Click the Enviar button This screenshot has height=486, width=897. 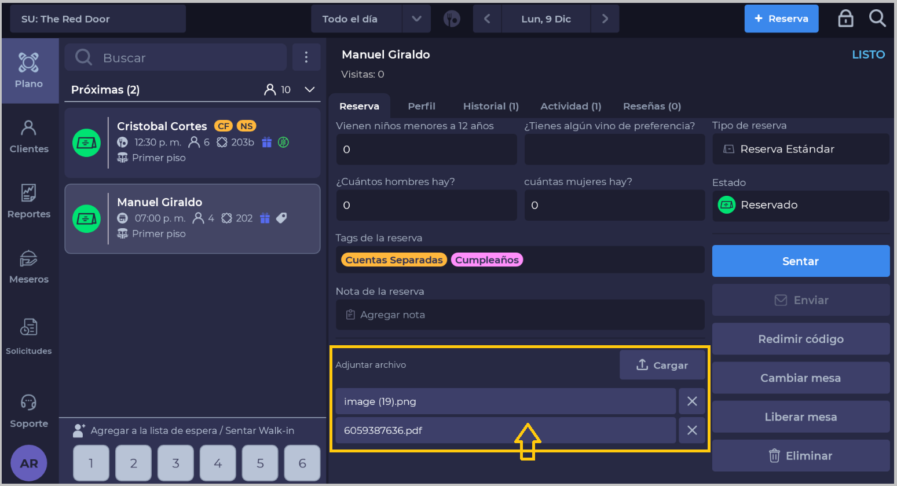801,300
